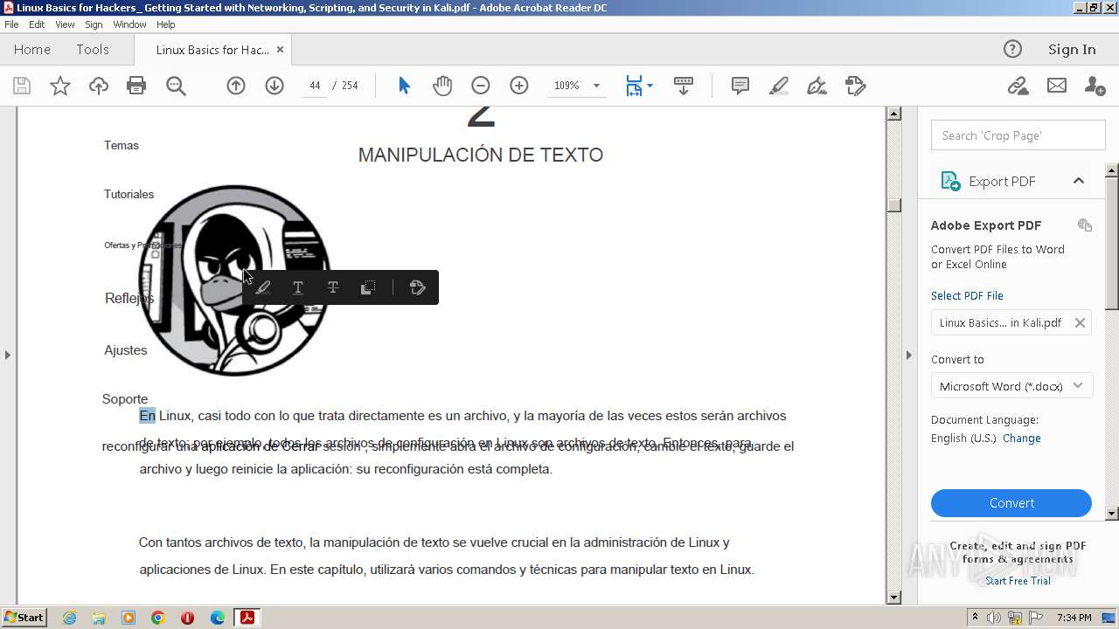Go to previous page arrow
1119x629 pixels.
pos(236,86)
